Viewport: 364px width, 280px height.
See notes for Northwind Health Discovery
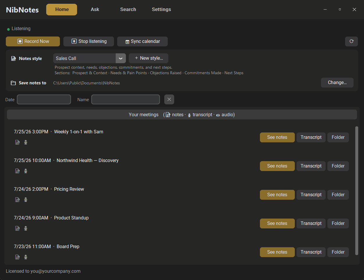tap(277, 166)
